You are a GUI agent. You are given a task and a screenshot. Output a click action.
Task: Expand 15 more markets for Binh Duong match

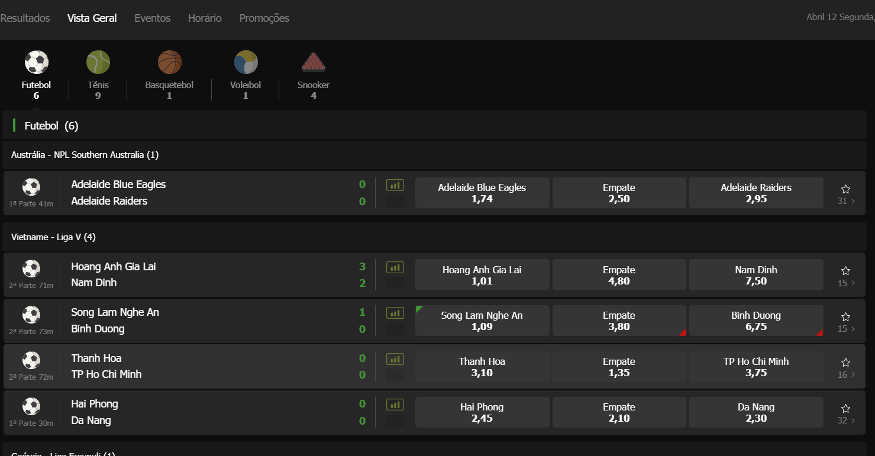(846, 329)
